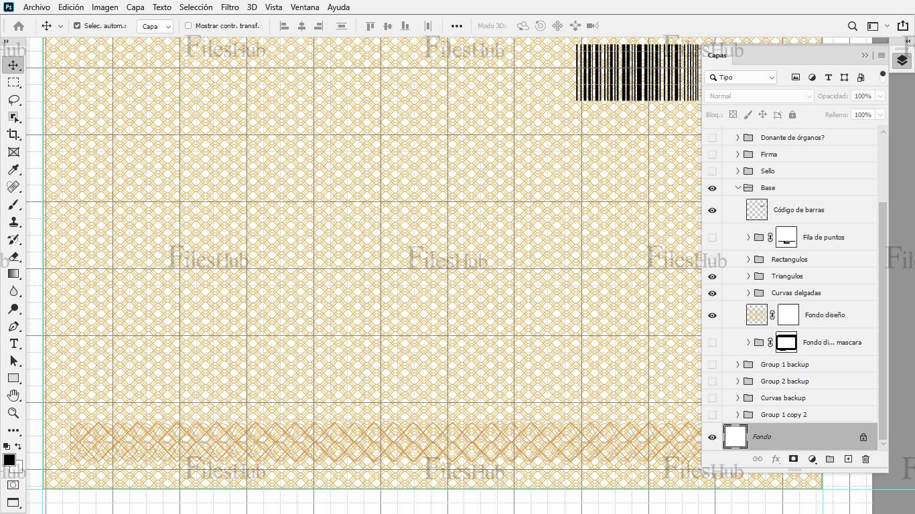Expand the Group 1 backup folder
The image size is (915, 514).
click(737, 365)
